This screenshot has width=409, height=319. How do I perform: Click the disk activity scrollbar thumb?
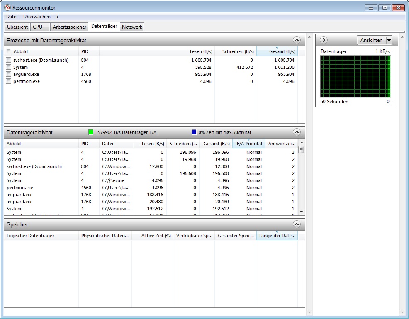(302, 150)
